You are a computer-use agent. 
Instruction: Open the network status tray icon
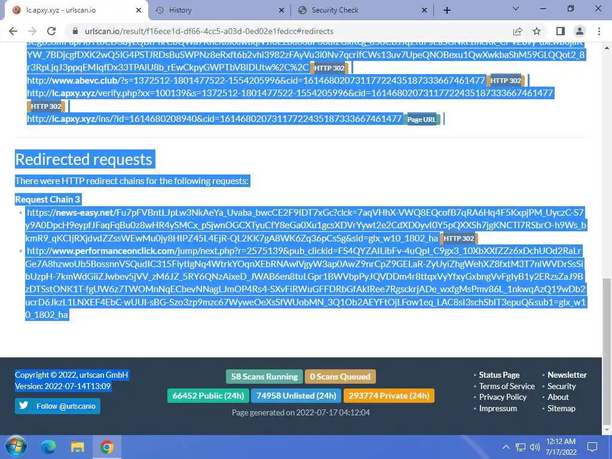pos(521,447)
